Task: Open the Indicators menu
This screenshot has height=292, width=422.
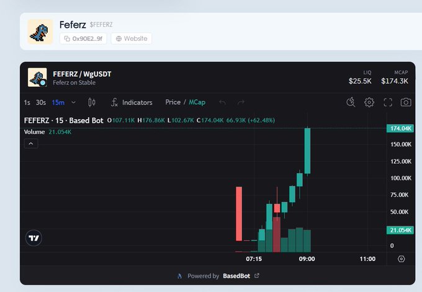Action: [x=132, y=102]
